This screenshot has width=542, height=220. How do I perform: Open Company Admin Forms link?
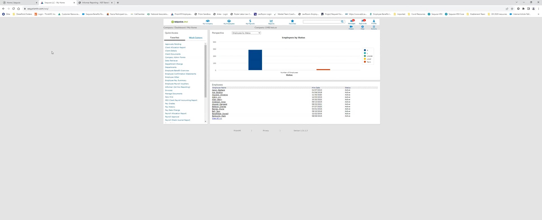[x=175, y=57]
